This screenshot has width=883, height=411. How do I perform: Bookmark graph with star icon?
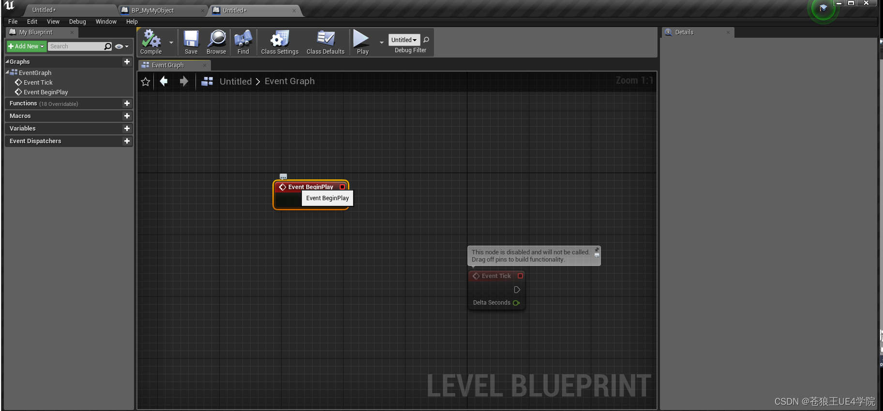[x=145, y=82]
